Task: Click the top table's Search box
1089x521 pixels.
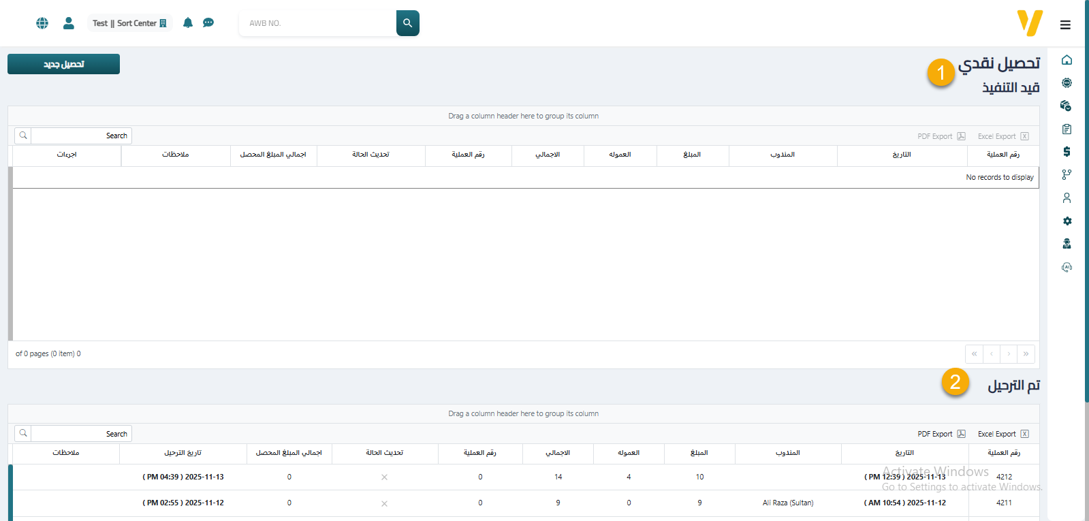Action: 80,136
